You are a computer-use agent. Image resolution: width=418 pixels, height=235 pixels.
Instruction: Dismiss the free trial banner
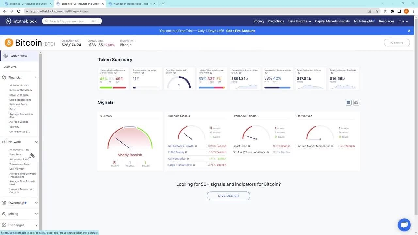coord(409,31)
